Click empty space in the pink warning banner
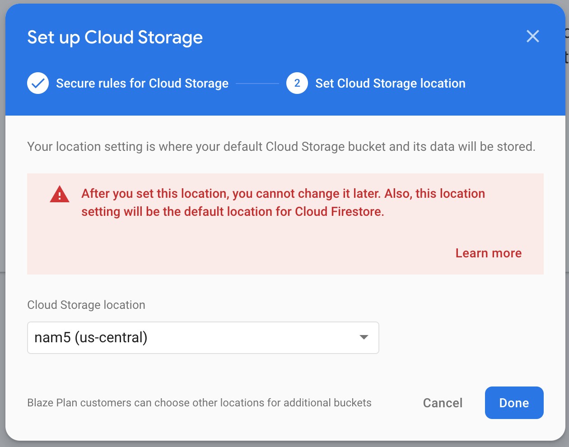 226,253
